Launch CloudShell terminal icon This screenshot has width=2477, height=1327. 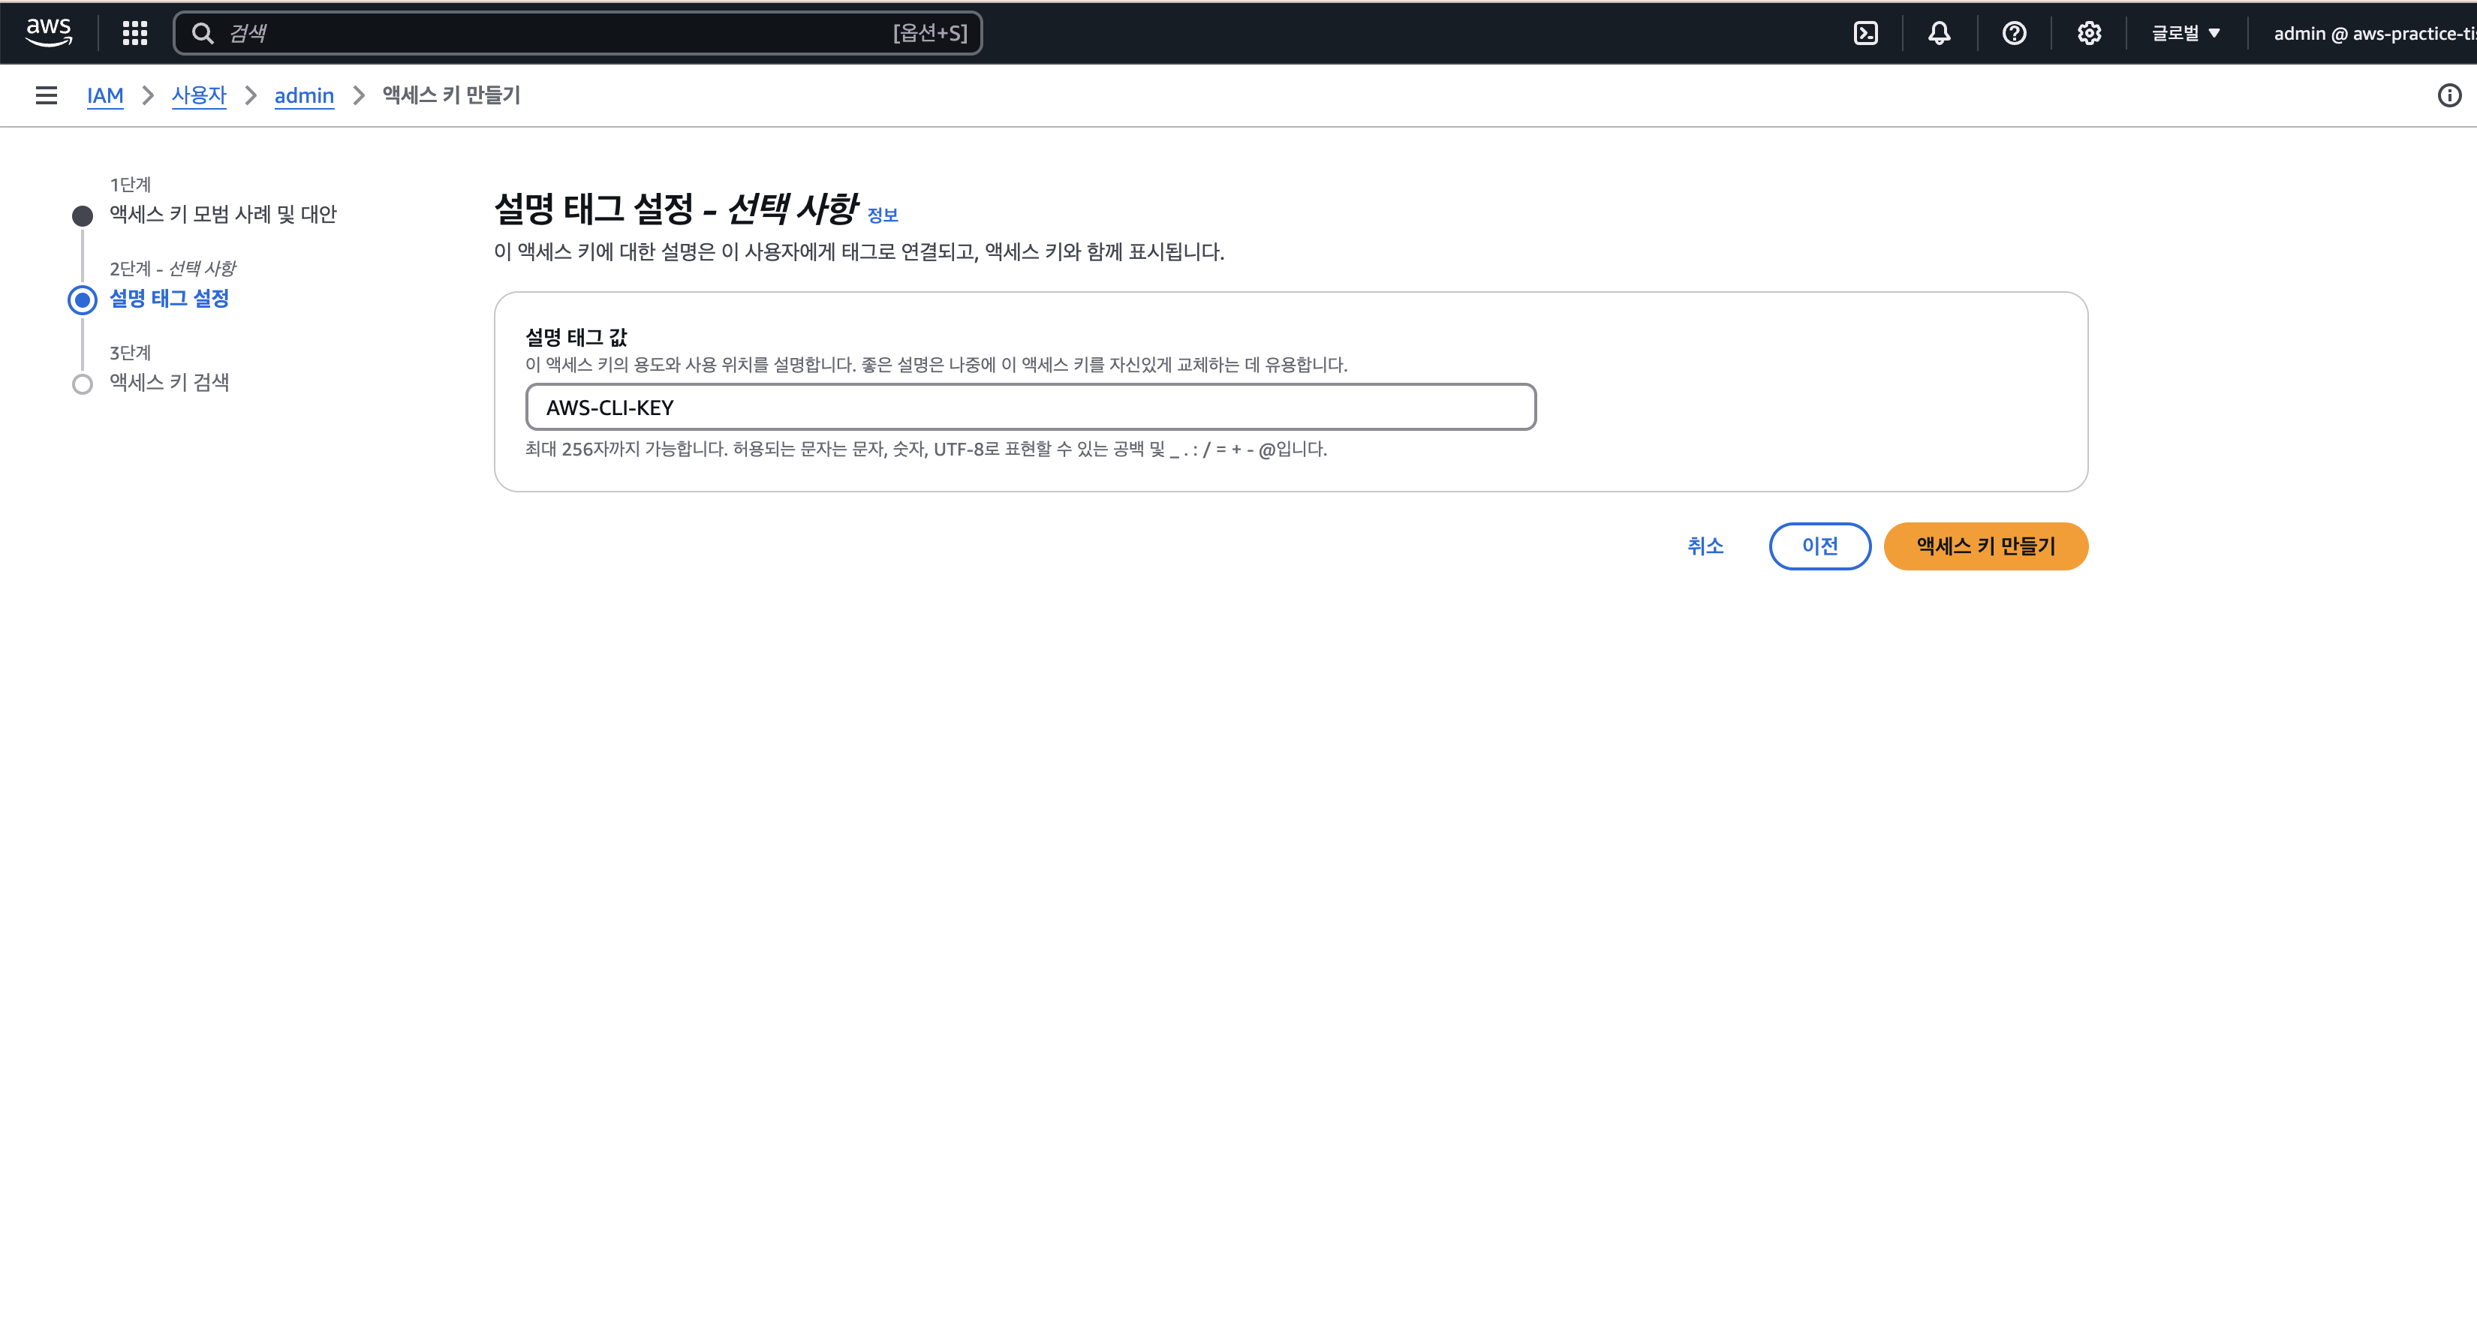tap(1865, 33)
